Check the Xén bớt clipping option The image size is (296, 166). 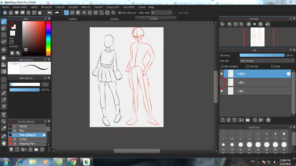pos(247,66)
